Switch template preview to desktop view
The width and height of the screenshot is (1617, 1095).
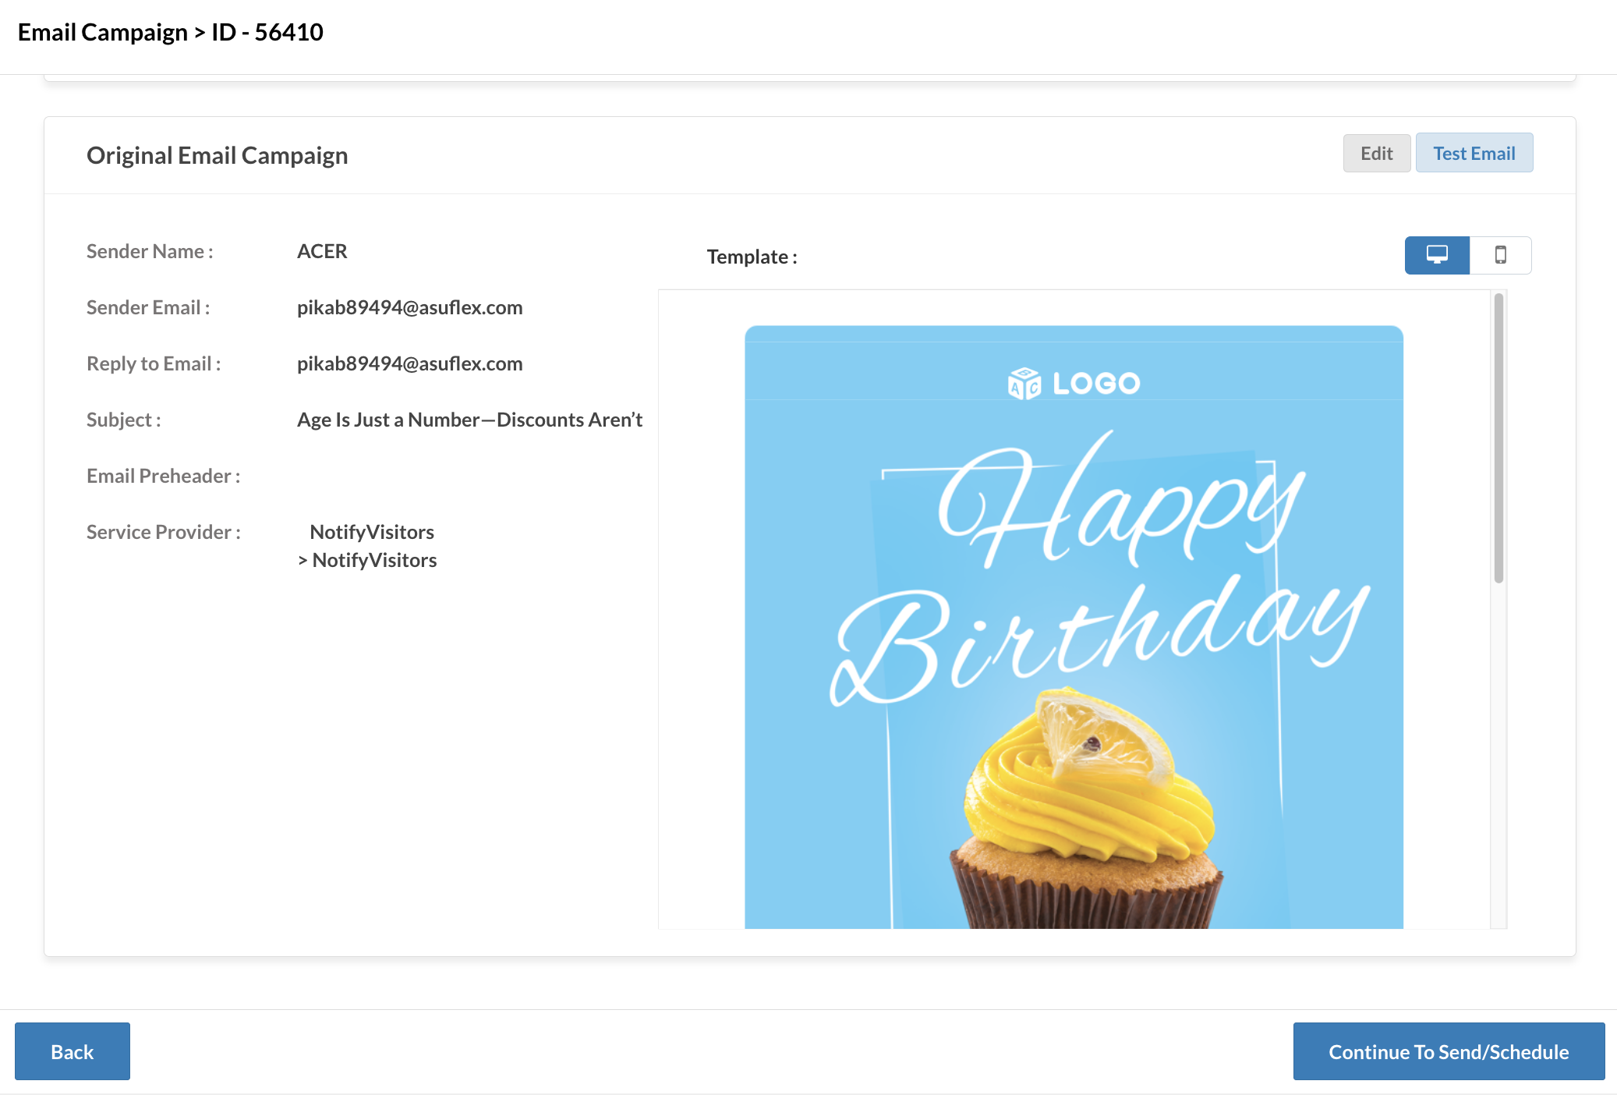click(1437, 255)
